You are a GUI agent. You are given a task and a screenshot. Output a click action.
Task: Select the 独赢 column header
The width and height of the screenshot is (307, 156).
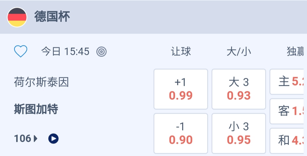click(x=296, y=51)
